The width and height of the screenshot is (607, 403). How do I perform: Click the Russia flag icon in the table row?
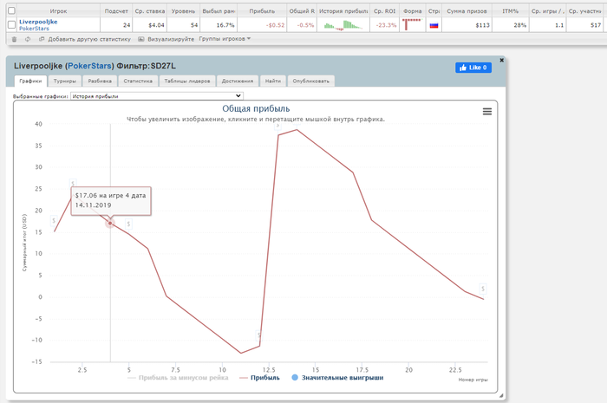click(434, 25)
